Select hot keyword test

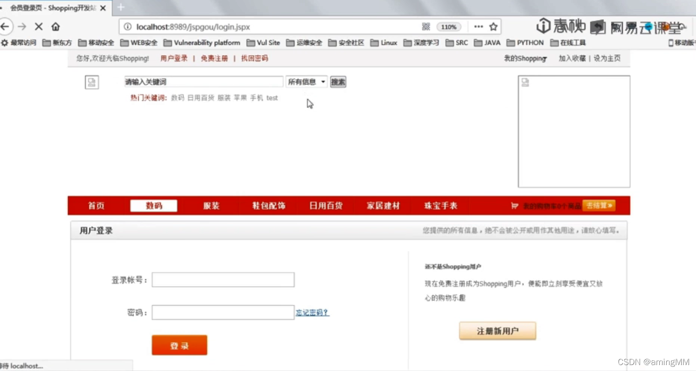pyautogui.click(x=272, y=98)
